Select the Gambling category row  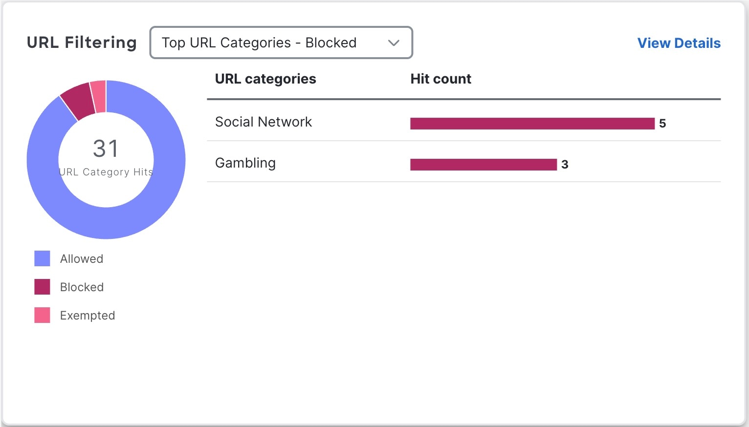(x=245, y=163)
